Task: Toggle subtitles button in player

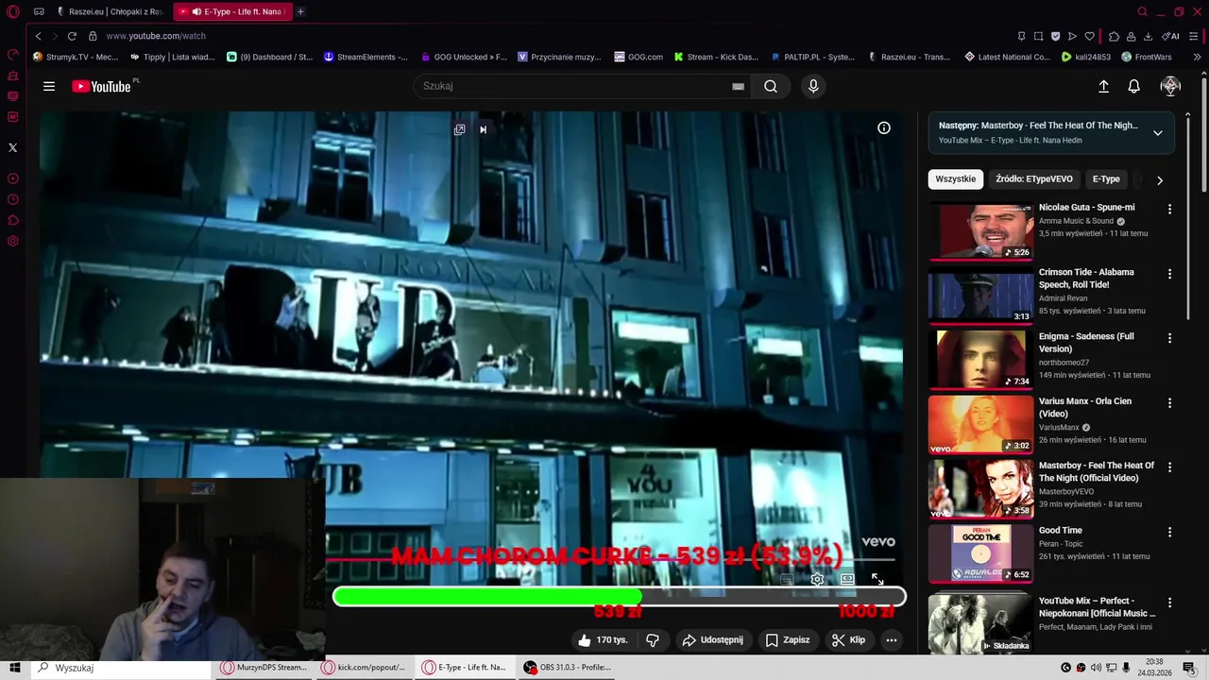Action: (787, 579)
